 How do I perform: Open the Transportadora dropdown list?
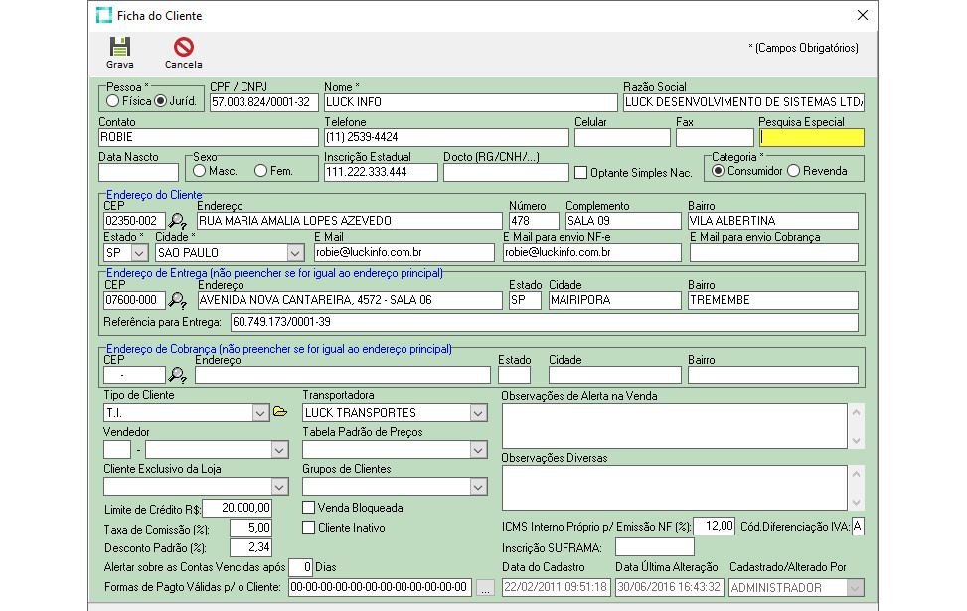tap(478, 413)
